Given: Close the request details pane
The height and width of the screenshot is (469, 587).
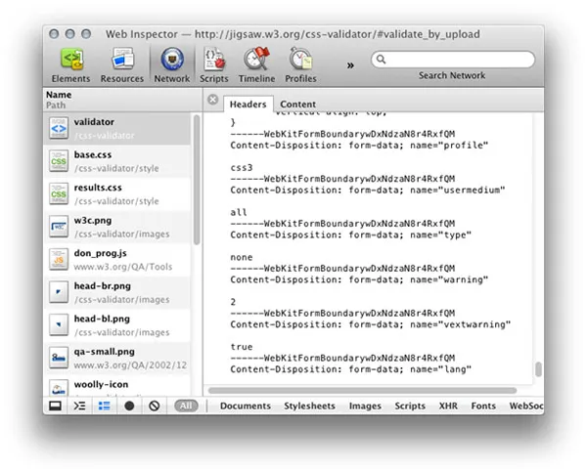Looking at the screenshot, I should [x=213, y=100].
